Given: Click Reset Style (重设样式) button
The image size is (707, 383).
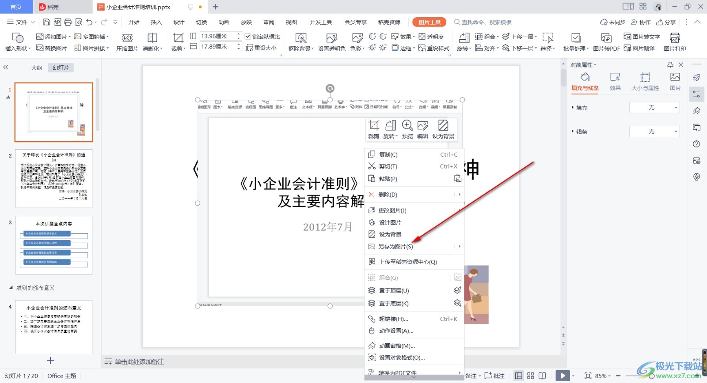Looking at the screenshot, I should [434, 48].
